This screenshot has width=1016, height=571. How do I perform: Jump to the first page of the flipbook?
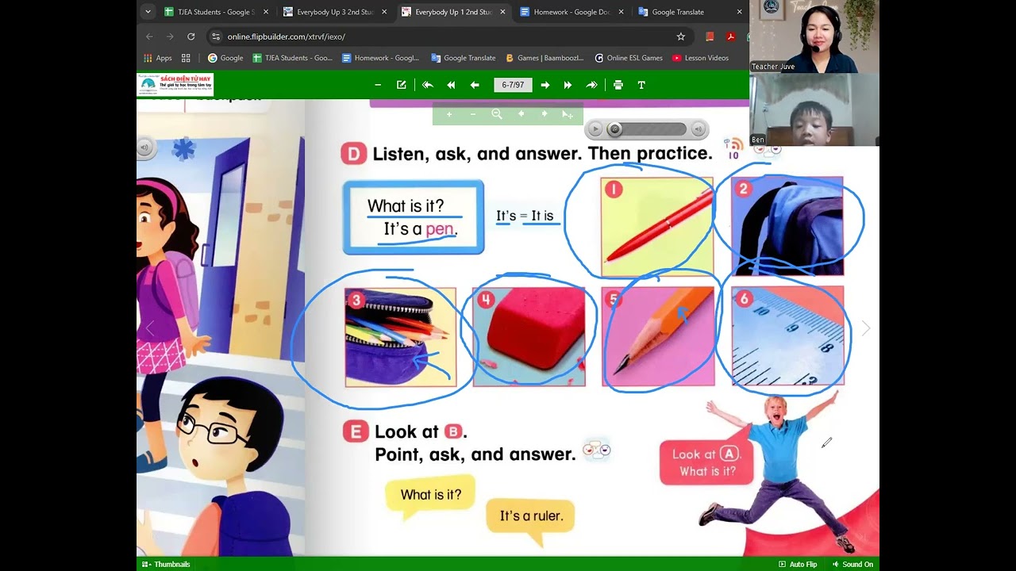[x=428, y=85]
